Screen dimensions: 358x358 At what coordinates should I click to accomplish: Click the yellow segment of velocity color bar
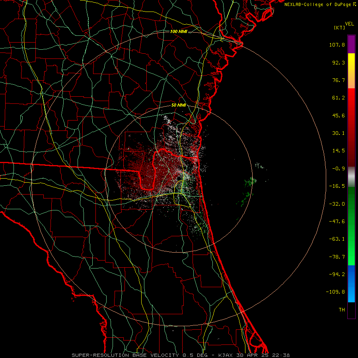[x=351, y=71]
